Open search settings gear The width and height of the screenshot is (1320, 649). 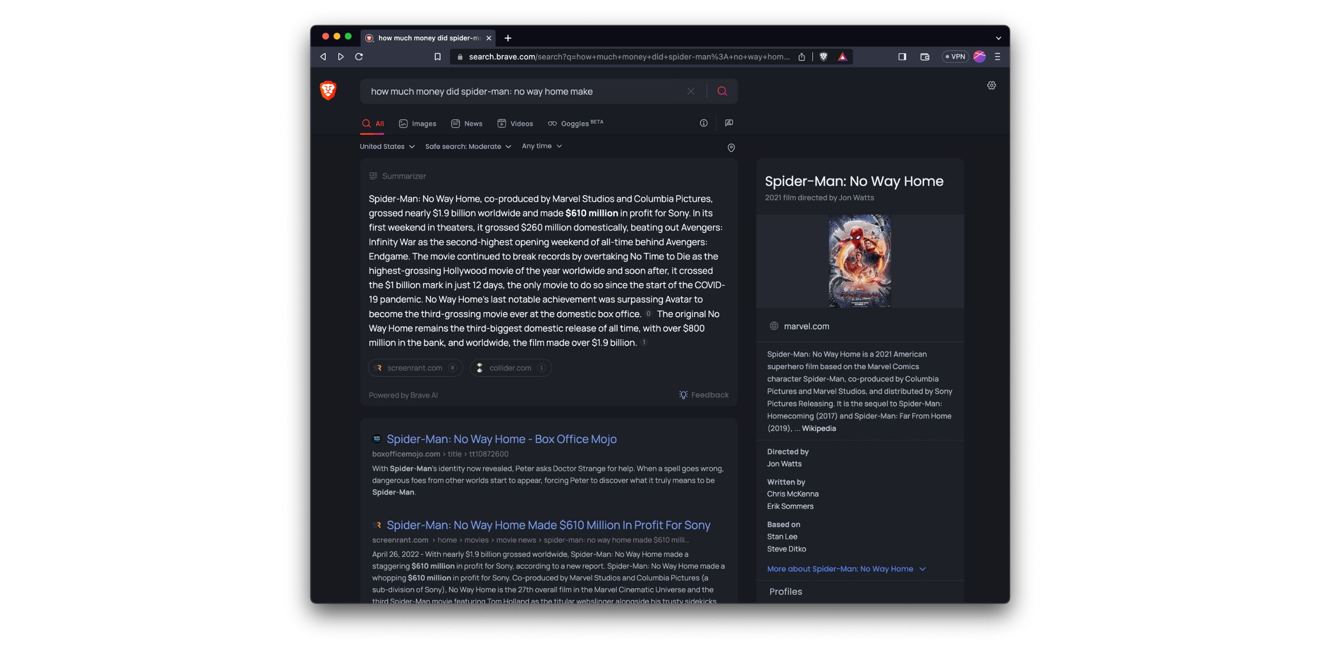tap(991, 85)
